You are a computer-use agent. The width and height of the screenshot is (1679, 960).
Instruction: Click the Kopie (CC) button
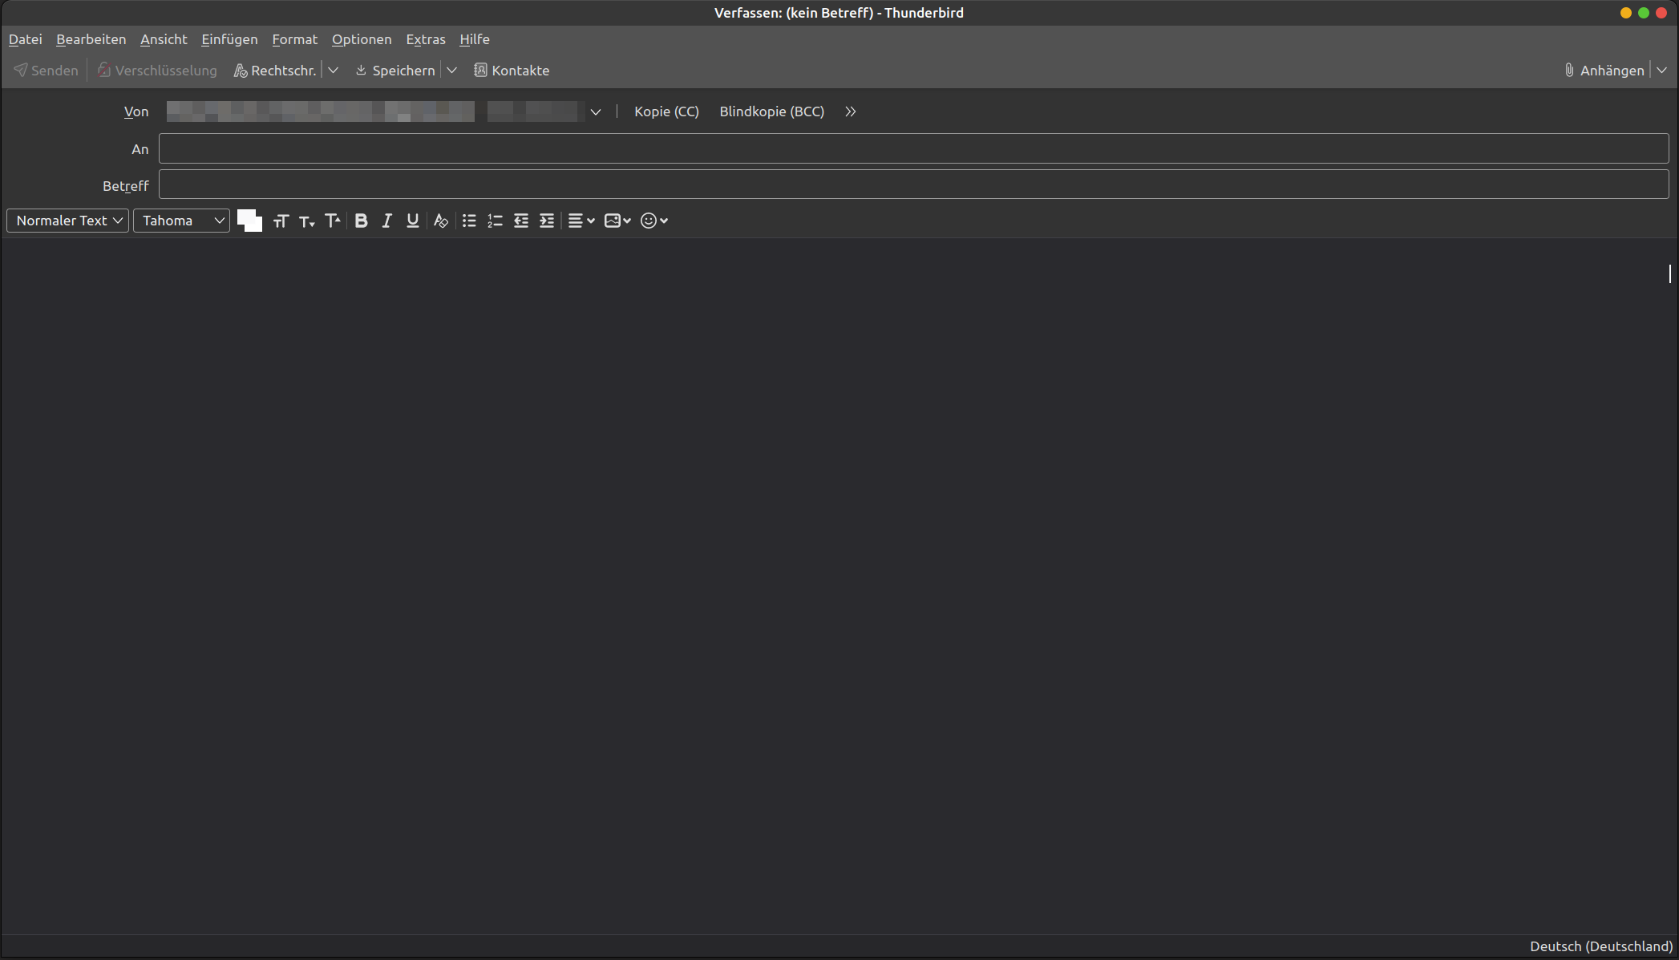coord(666,111)
